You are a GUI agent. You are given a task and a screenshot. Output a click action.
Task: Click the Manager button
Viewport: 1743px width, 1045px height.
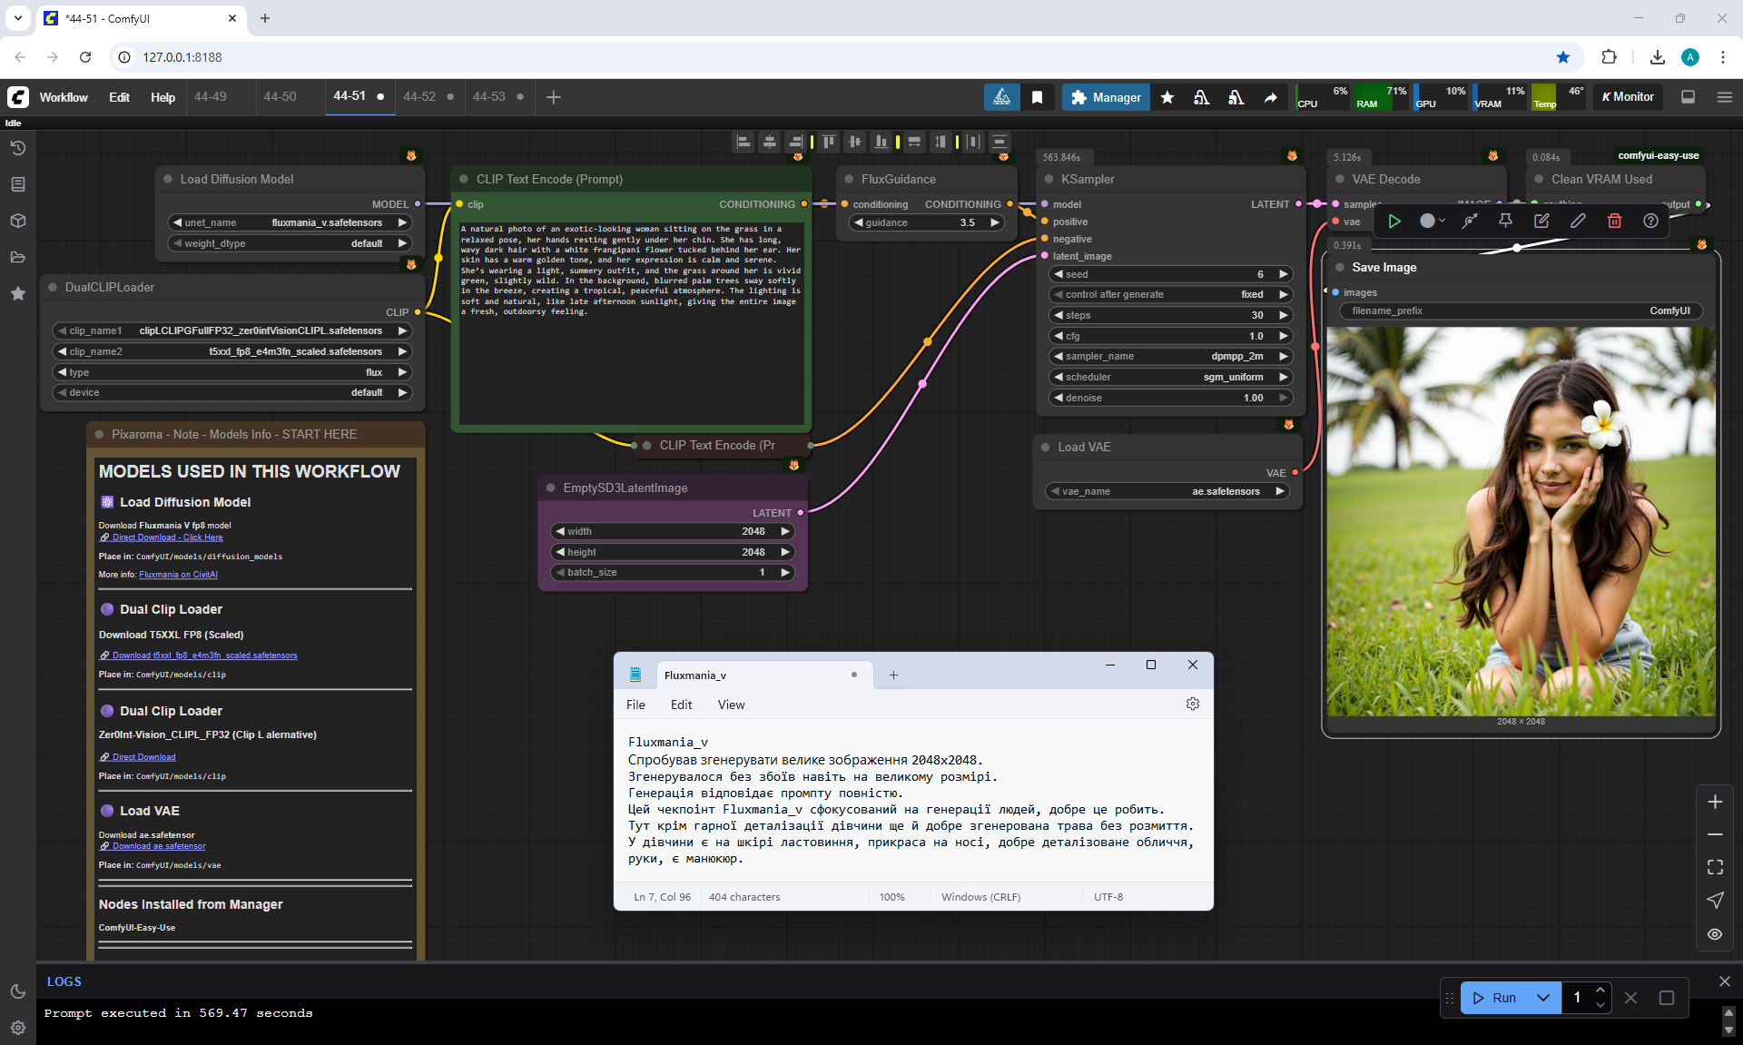coord(1105,97)
